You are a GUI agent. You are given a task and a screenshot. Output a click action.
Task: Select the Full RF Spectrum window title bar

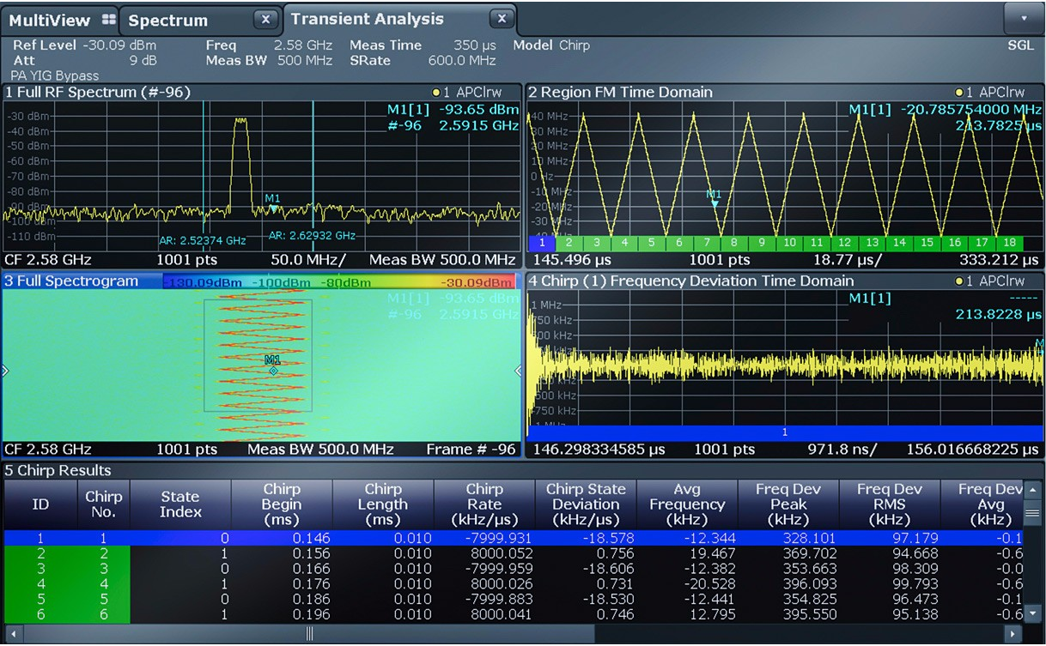click(261, 92)
